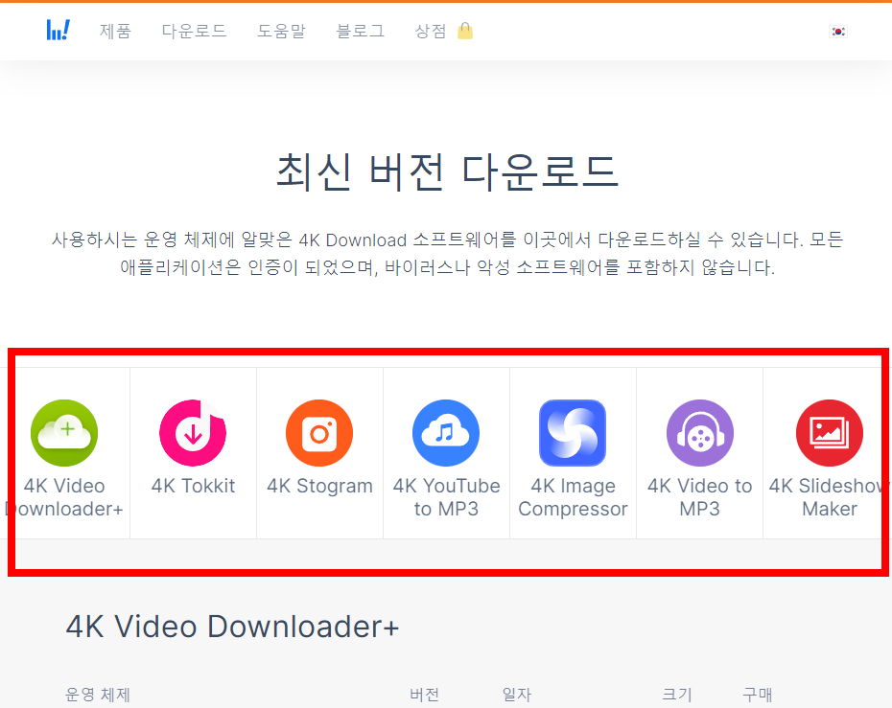This screenshot has height=708, width=892.
Task: Open the 4K Tokkit pink download icon
Action: 191,432
